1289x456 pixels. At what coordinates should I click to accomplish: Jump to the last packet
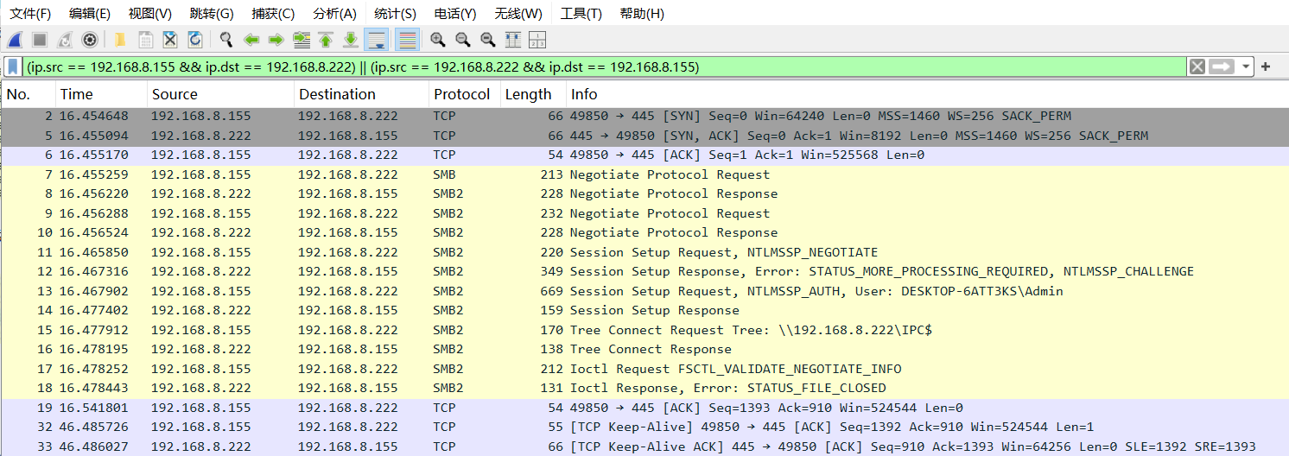click(x=351, y=40)
